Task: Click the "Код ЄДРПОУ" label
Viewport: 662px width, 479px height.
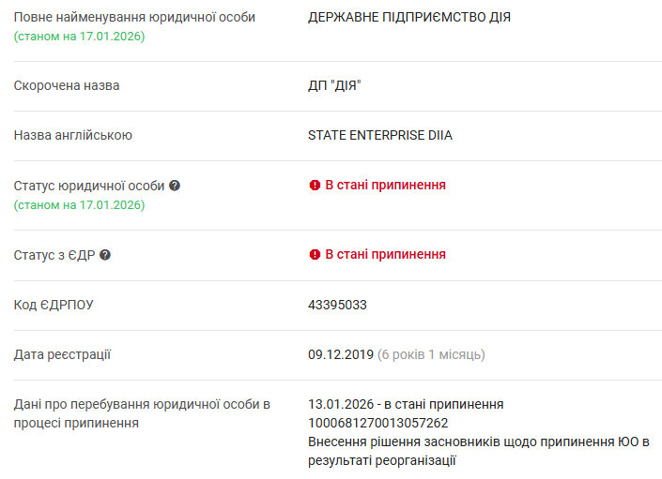Action: [x=54, y=305]
